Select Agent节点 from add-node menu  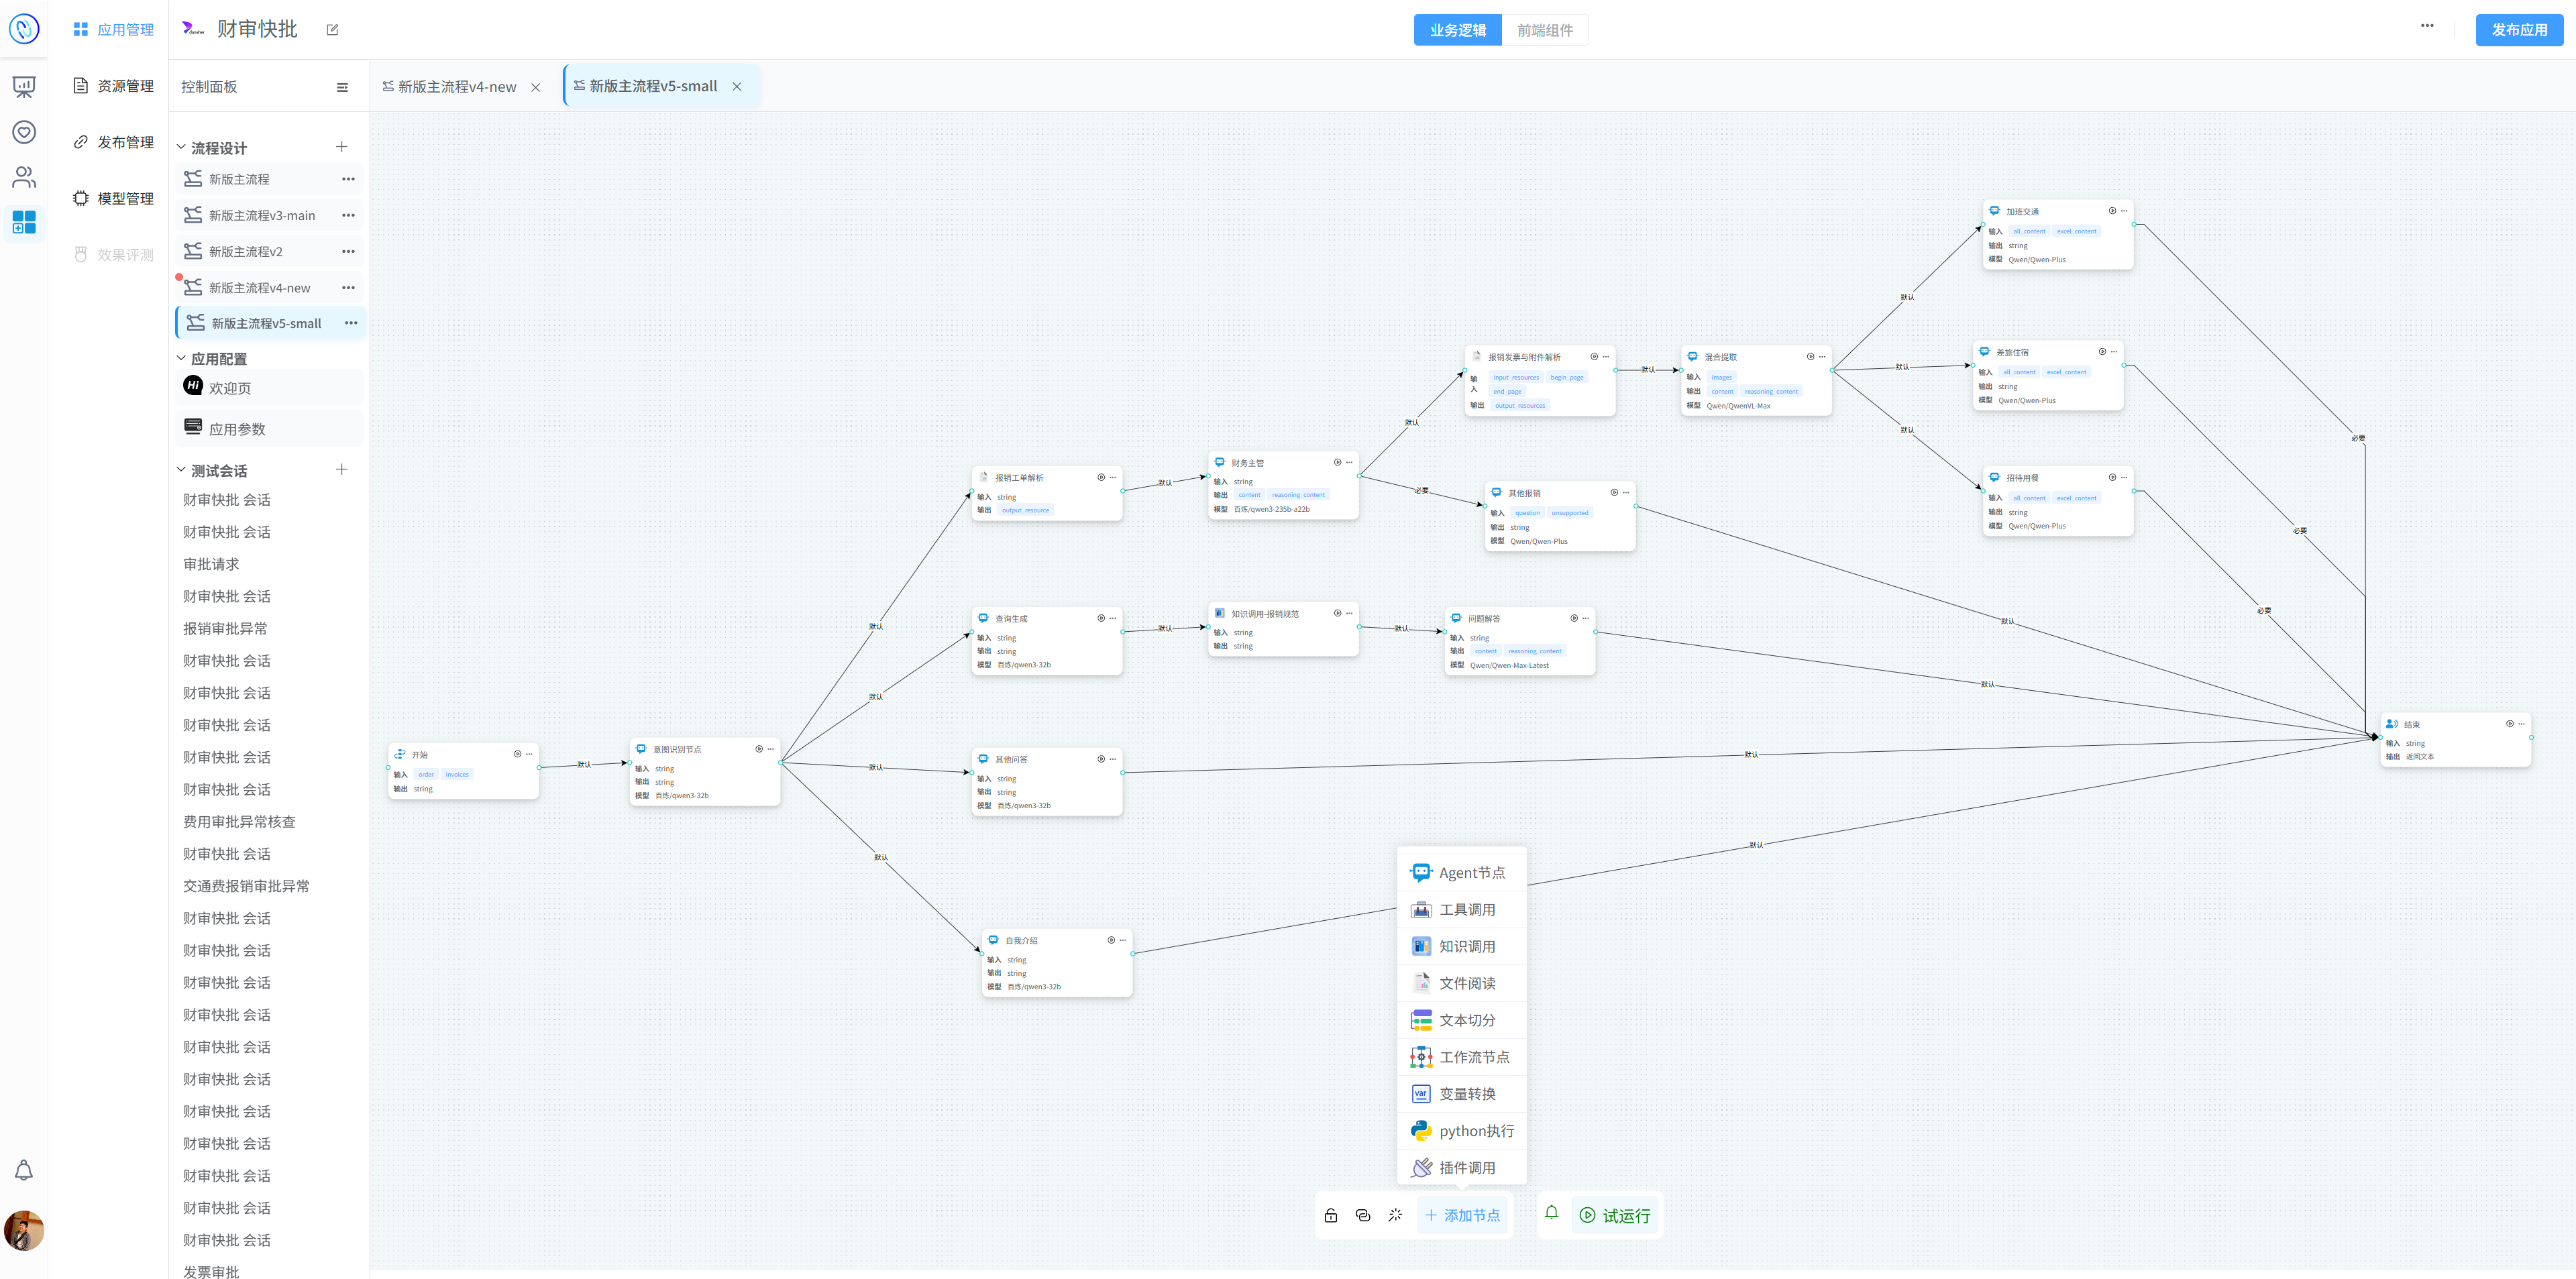pyautogui.click(x=1470, y=872)
